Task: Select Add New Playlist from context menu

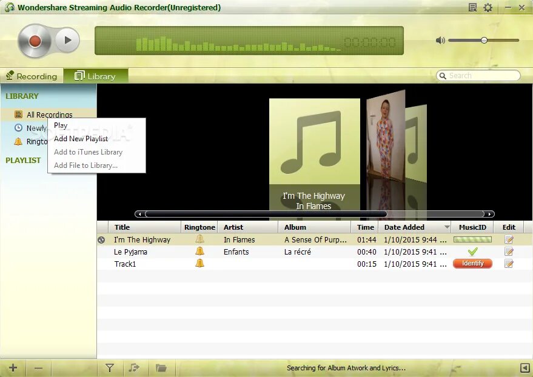Action: (81, 138)
